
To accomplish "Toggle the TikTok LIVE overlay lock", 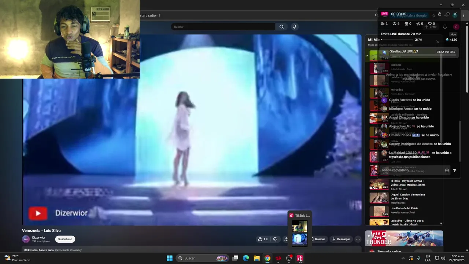I will tap(440, 14).
